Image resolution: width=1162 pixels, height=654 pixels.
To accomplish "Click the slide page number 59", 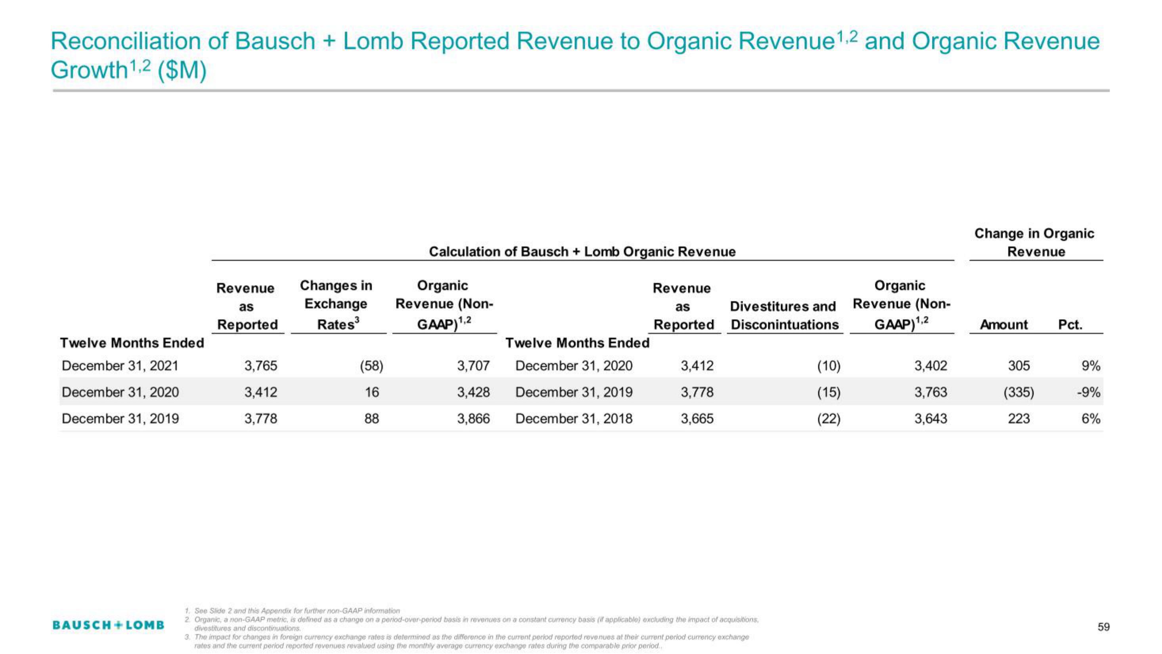I will tap(1103, 627).
